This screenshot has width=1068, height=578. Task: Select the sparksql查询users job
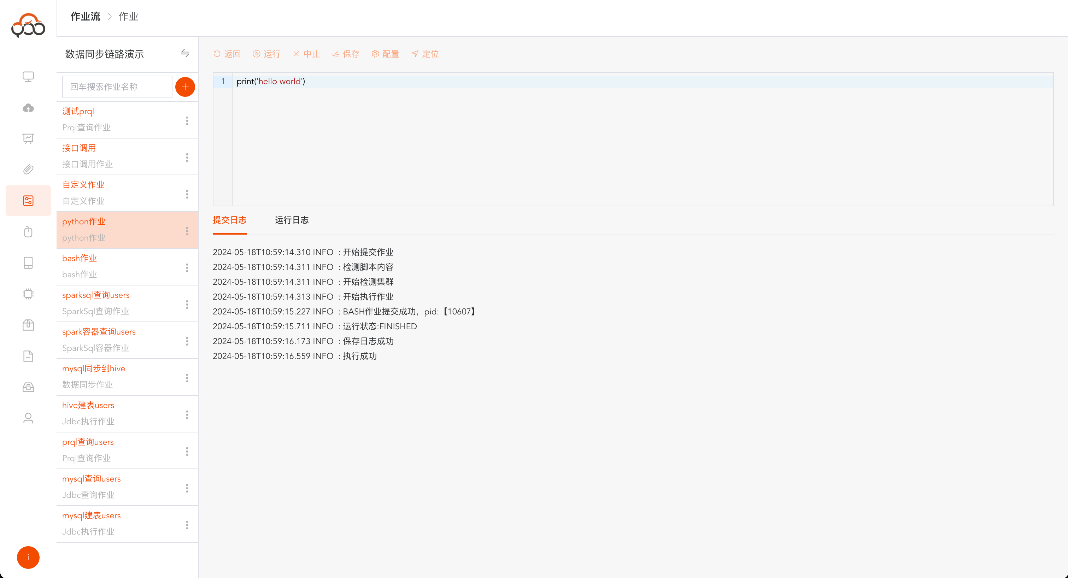96,295
